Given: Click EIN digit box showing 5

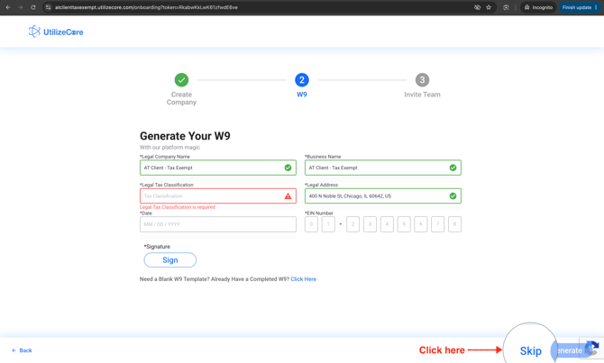Looking at the screenshot, I should point(404,224).
